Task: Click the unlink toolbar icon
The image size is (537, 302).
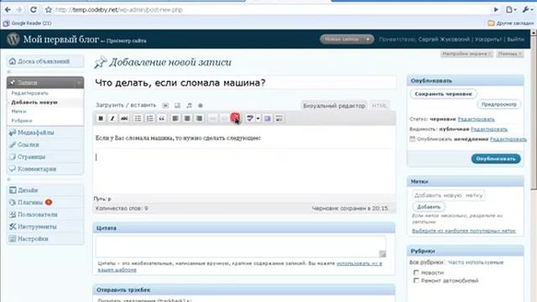Action: (224, 118)
